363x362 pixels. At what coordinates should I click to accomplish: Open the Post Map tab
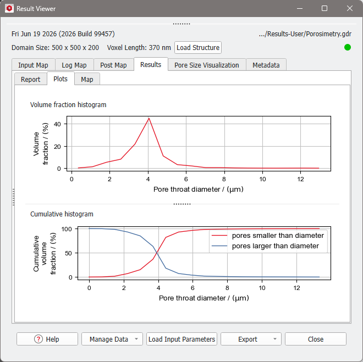(x=113, y=65)
